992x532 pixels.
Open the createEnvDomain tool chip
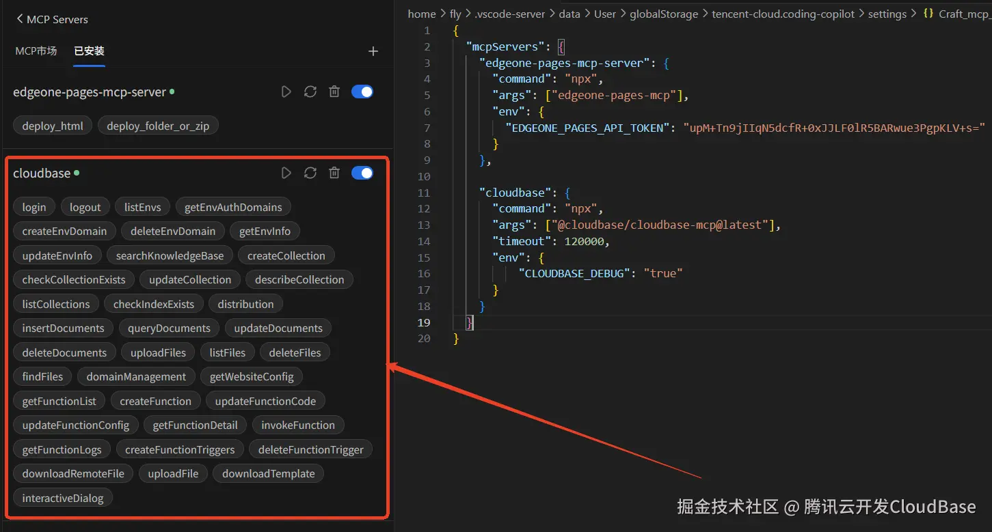click(x=64, y=231)
